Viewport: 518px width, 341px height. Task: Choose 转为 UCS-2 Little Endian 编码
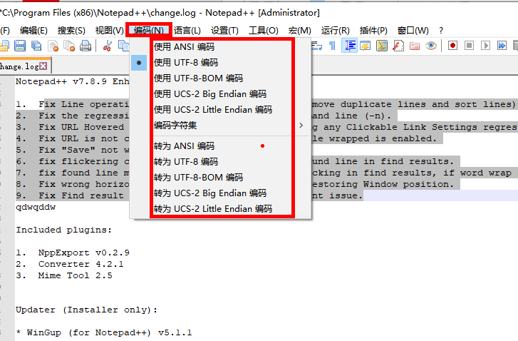coord(221,209)
